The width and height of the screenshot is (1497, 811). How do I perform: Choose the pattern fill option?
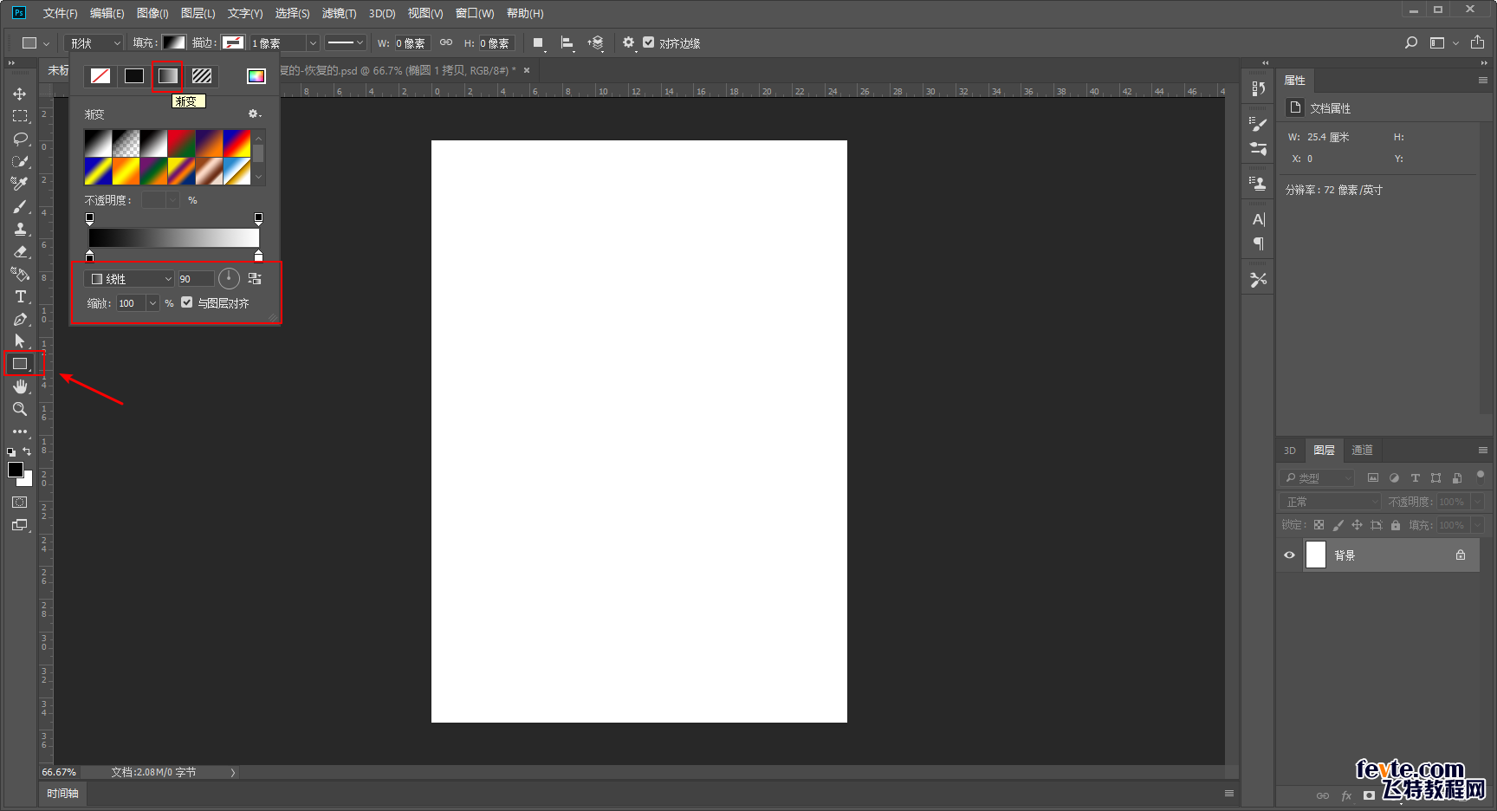[x=202, y=76]
